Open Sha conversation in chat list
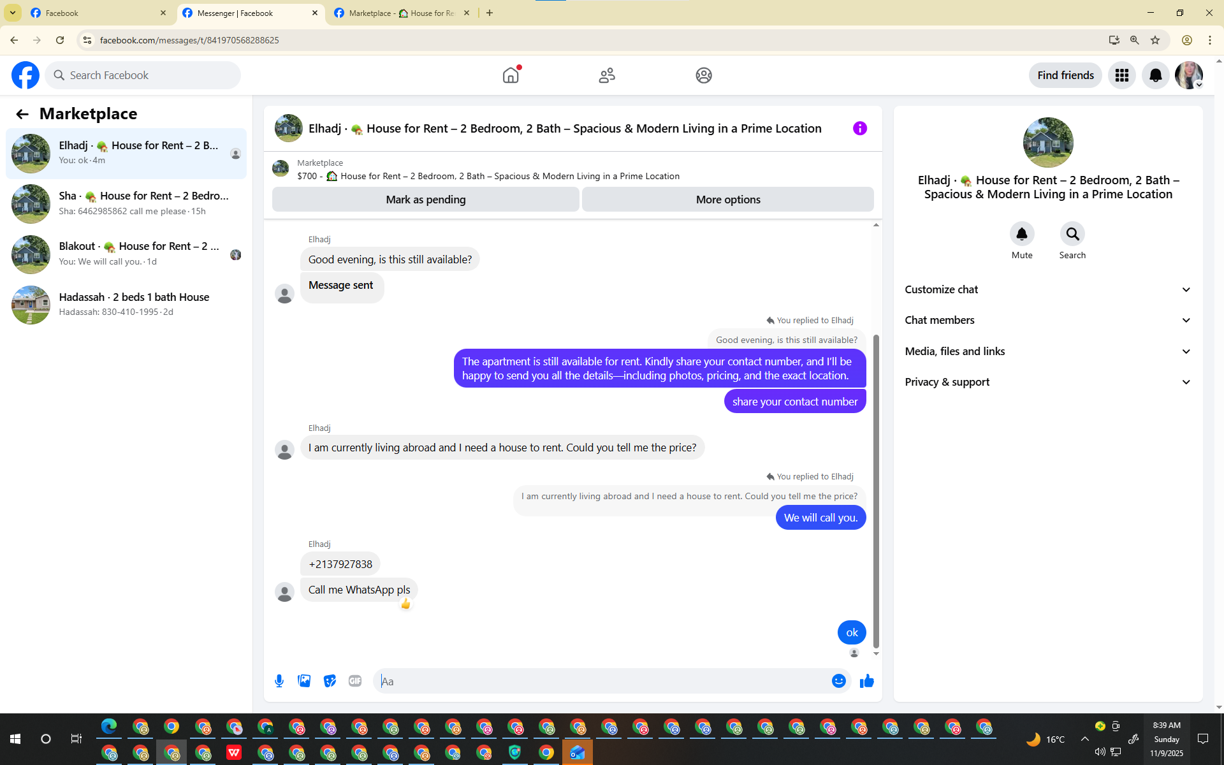Viewport: 1224px width, 765px height. (x=126, y=203)
